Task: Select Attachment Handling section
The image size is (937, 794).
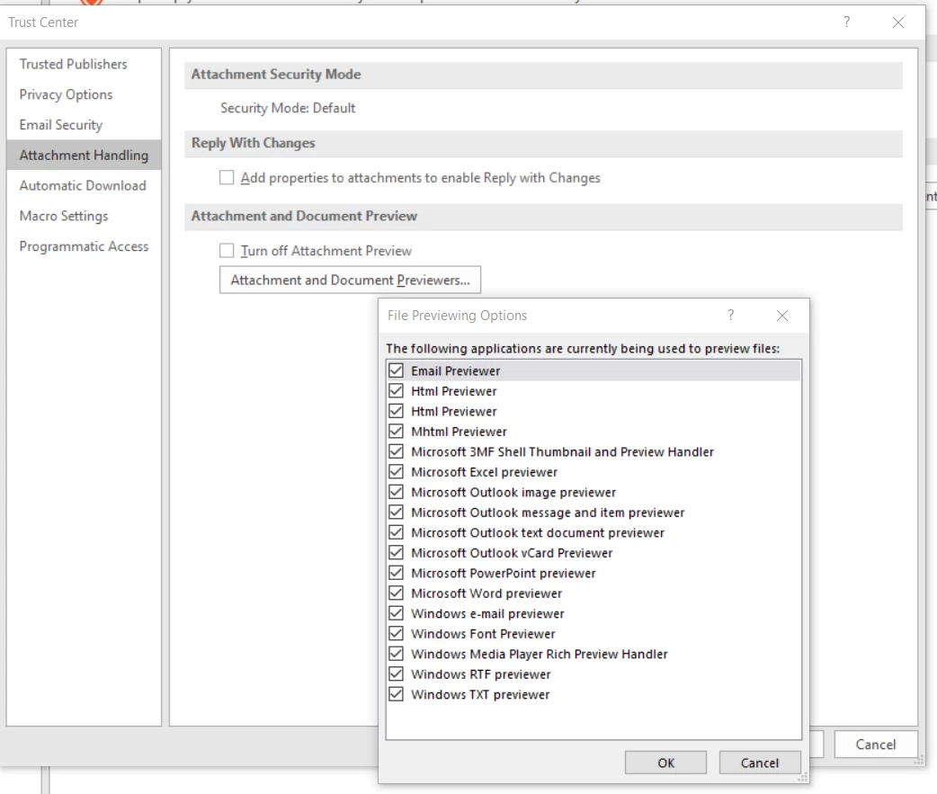Action: (x=84, y=156)
